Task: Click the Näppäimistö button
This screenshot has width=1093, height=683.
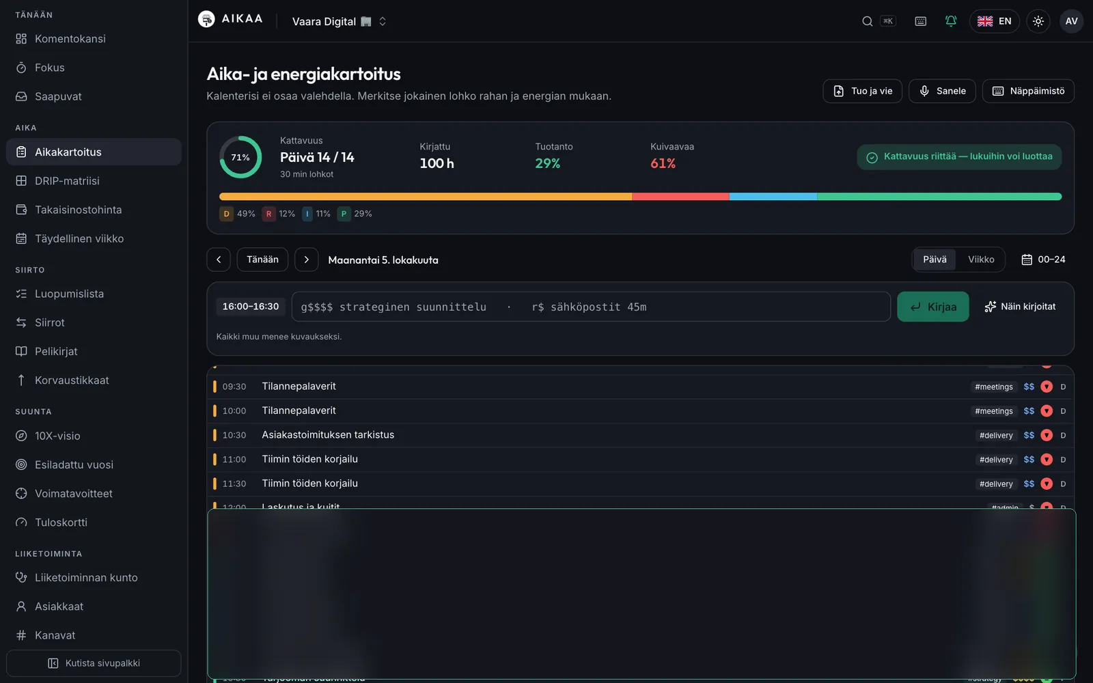Action: point(1028,91)
